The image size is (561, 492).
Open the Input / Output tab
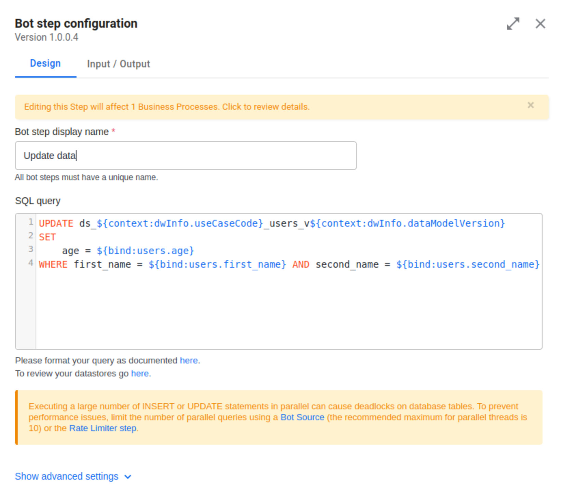[119, 64]
